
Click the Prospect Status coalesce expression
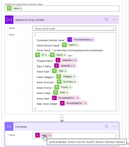[67, 60]
